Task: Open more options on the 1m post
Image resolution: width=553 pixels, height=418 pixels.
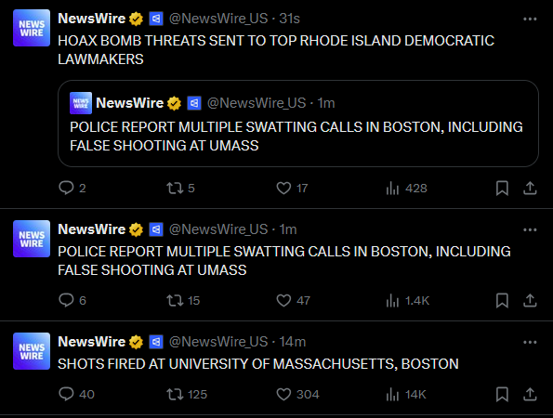Action: 530,229
